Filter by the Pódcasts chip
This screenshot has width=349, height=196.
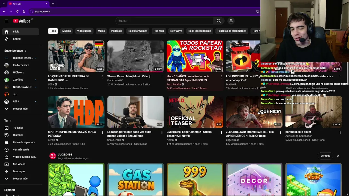(x=116, y=31)
